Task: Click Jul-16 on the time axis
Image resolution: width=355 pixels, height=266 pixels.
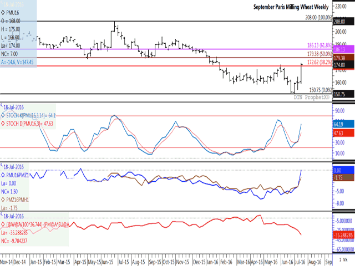Action: 300,262
